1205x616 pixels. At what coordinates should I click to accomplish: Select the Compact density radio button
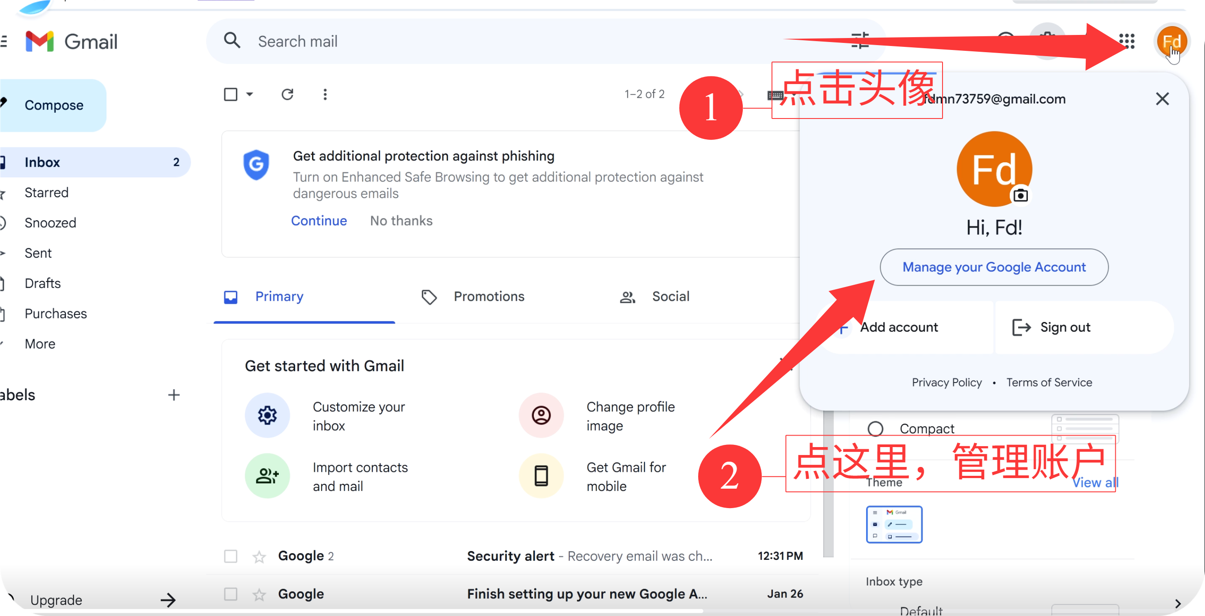pos(875,429)
